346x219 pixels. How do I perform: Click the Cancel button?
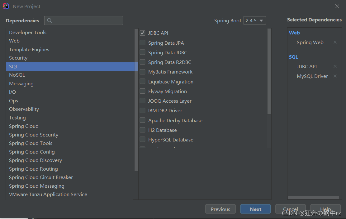tap(290, 209)
